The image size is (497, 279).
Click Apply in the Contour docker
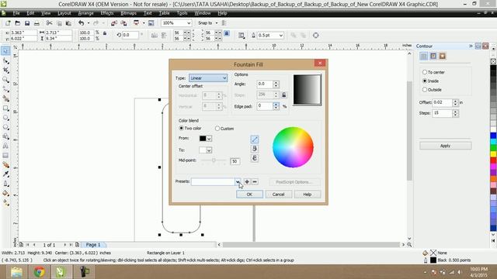[445, 146]
